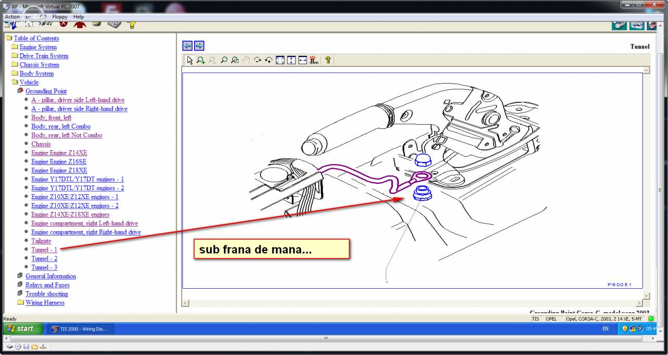Click the vehicle info 'Opel, CORSA-C, 2003' status field
The width and height of the screenshot is (668, 355).
coord(605,318)
